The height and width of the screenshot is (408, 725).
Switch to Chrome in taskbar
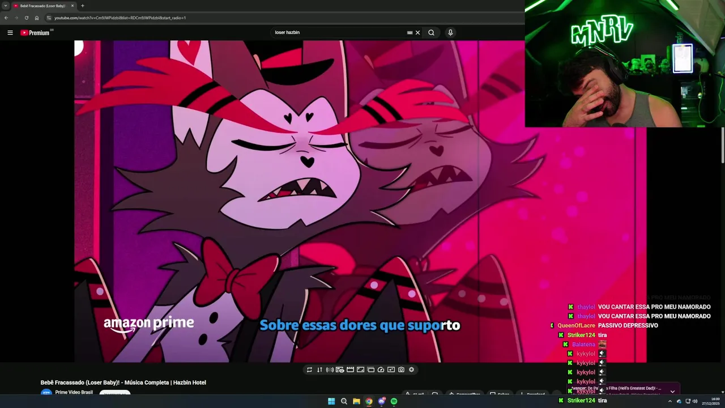click(369, 401)
